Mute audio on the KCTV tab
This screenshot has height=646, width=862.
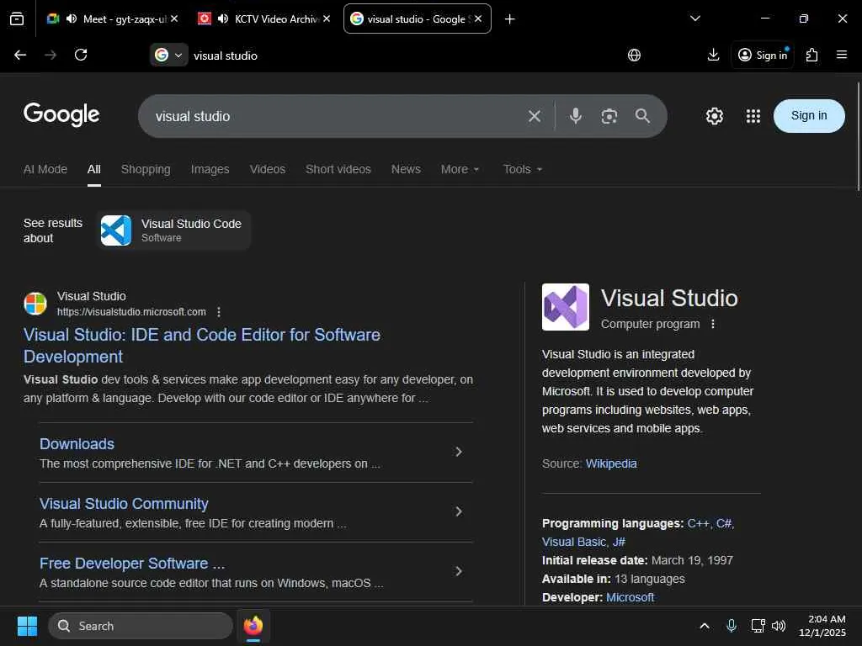point(222,19)
